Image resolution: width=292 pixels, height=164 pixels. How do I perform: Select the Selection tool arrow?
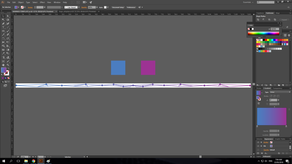click(x=3, y=16)
